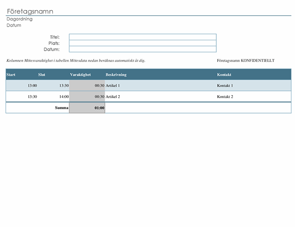
Task: Click the Varaktighet column header
Action: tap(80, 75)
